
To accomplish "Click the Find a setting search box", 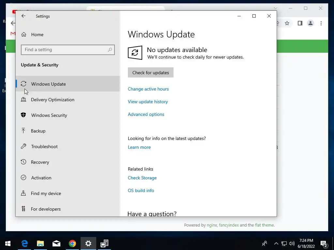I will (68, 50).
